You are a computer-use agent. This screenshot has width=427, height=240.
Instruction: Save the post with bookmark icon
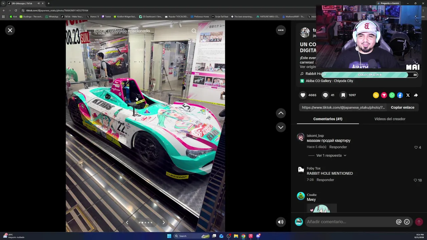pos(343,95)
